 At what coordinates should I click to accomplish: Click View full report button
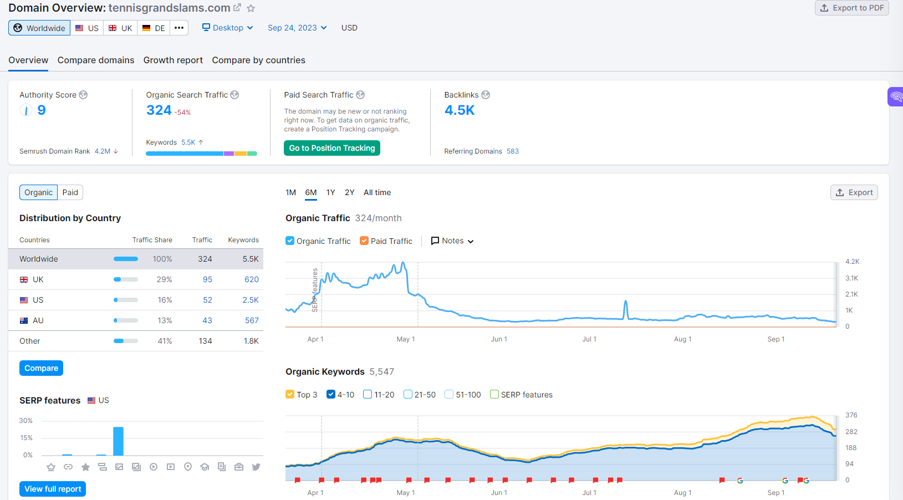tap(53, 489)
